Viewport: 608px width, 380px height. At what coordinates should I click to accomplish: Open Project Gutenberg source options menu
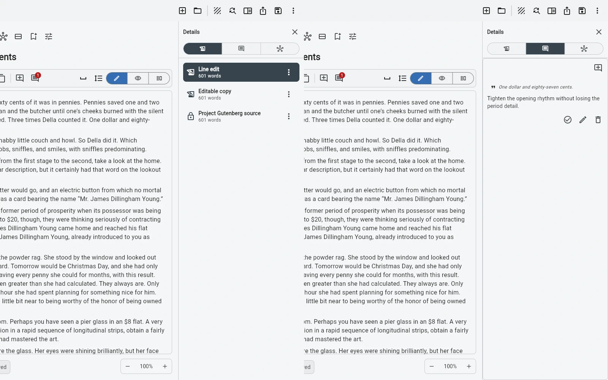point(289,116)
